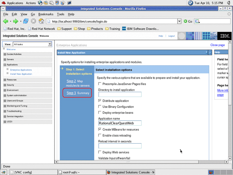Expand Environment section
The image size is (233, 175).
(x=5, y=90)
